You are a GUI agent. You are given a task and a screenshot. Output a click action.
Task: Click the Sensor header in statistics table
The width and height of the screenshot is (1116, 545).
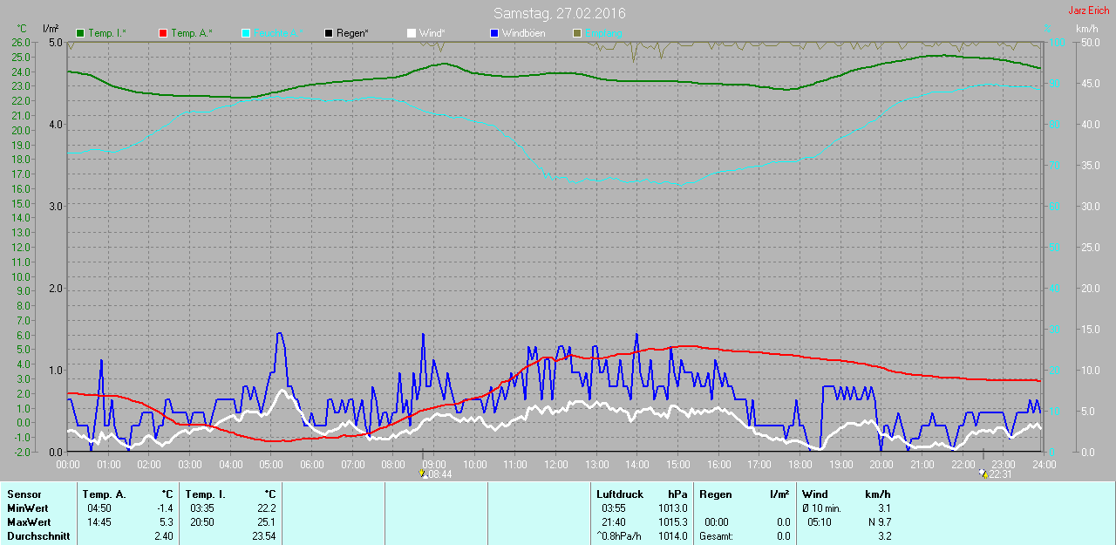(x=24, y=494)
